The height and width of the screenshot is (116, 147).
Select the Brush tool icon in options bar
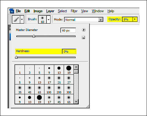point(16,19)
